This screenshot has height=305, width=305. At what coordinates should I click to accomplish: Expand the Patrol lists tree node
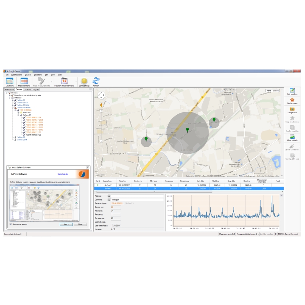pyautogui.click(x=18, y=112)
